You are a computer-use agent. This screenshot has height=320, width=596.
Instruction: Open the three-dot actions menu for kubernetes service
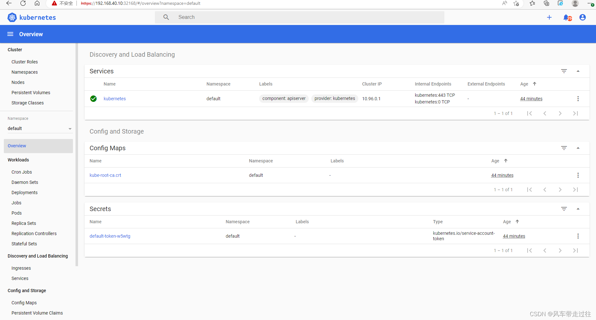click(578, 99)
